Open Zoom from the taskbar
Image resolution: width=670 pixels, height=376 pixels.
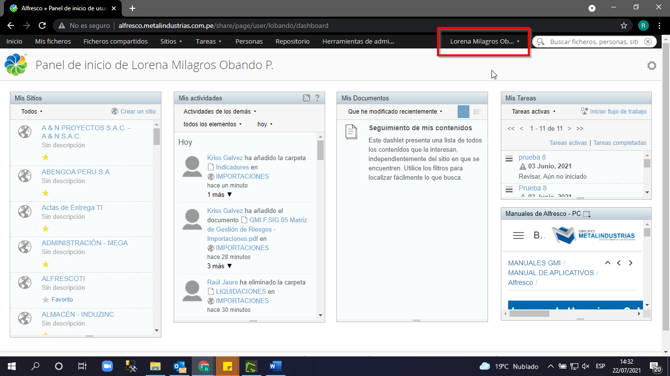tap(107, 366)
